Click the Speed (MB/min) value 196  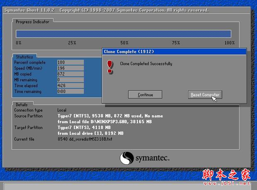tap(71, 68)
